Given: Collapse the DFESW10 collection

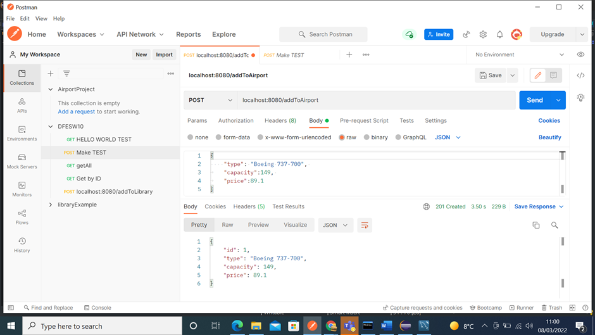Looking at the screenshot, I should [x=51, y=127].
